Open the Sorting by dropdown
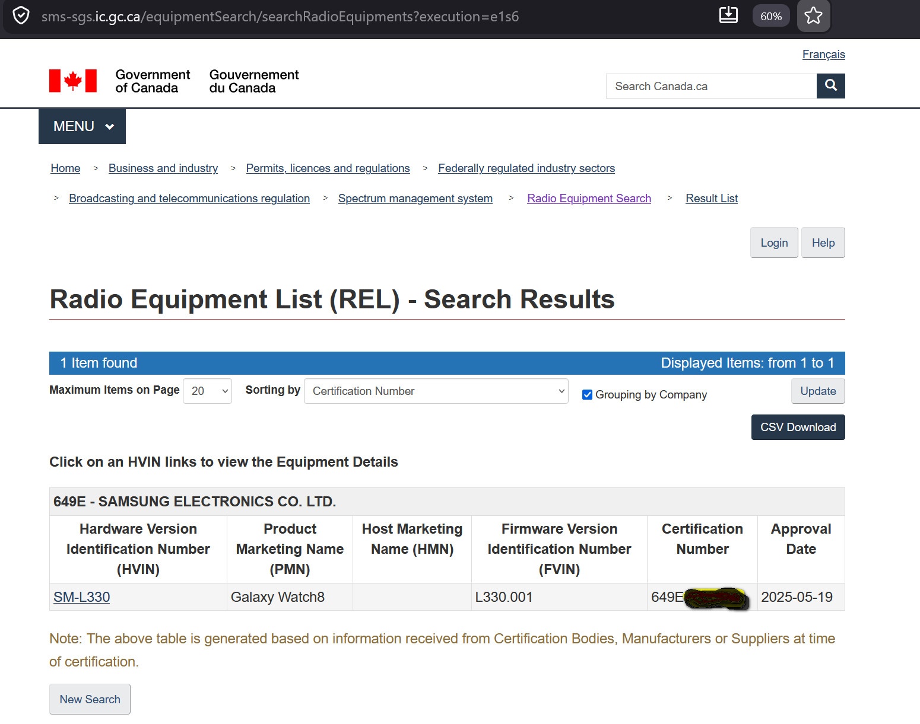Image resolution: width=920 pixels, height=724 pixels. [436, 391]
